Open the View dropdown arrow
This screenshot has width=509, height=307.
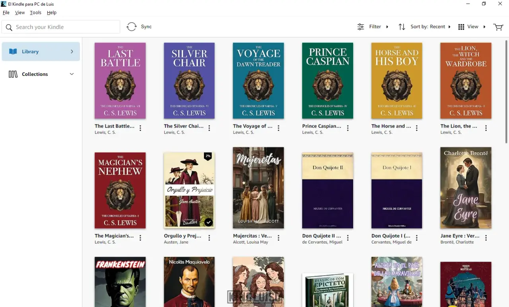point(484,27)
